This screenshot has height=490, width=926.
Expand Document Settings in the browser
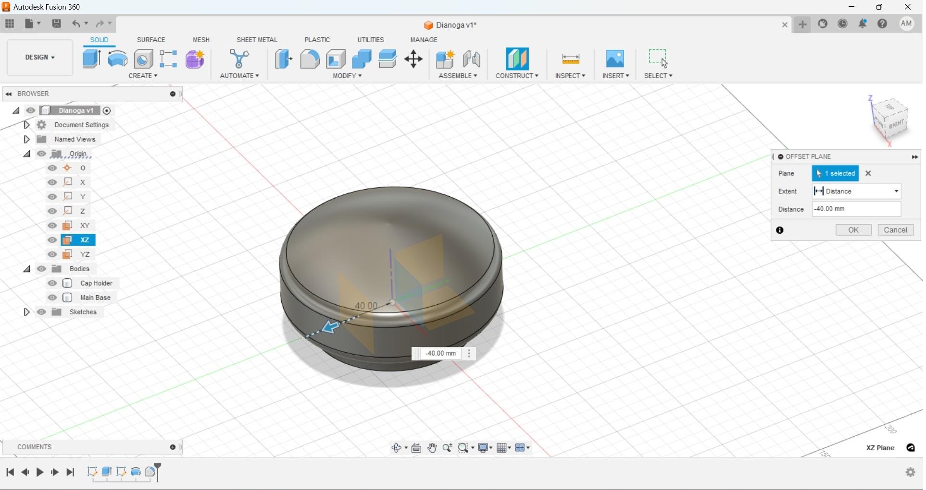point(26,125)
